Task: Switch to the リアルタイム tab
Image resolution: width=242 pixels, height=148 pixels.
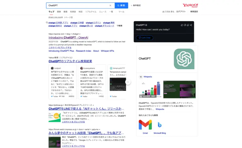Action: tap(91, 12)
